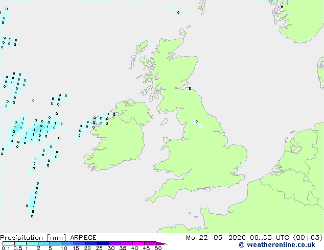Click the "Mo 22-06-2026" date text

[216, 238]
